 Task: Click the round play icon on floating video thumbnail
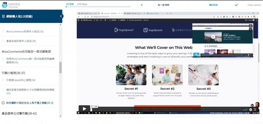(213, 37)
